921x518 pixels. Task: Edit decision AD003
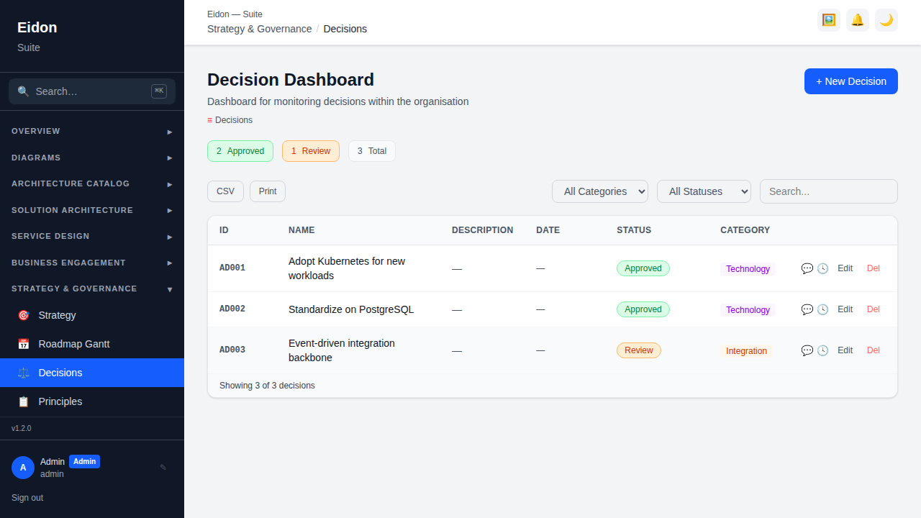(x=845, y=350)
